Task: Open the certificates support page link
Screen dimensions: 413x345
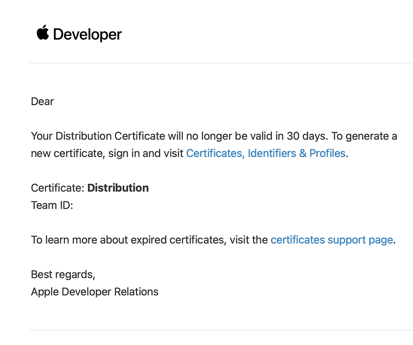Action: (x=332, y=240)
